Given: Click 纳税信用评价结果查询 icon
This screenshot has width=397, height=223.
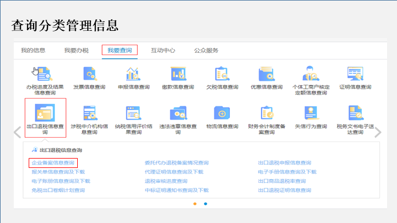Looking at the screenshot, I should coord(133,113).
